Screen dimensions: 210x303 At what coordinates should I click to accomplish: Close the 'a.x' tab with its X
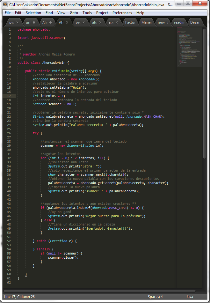pos(117,22)
